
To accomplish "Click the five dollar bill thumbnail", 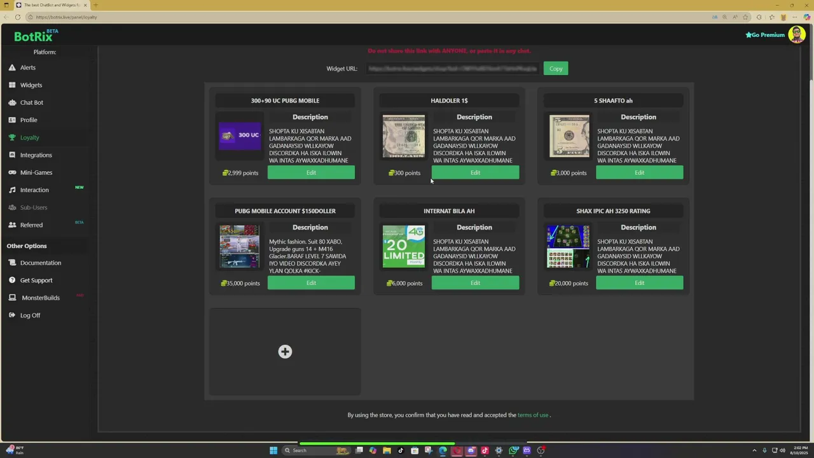I will tap(569, 136).
